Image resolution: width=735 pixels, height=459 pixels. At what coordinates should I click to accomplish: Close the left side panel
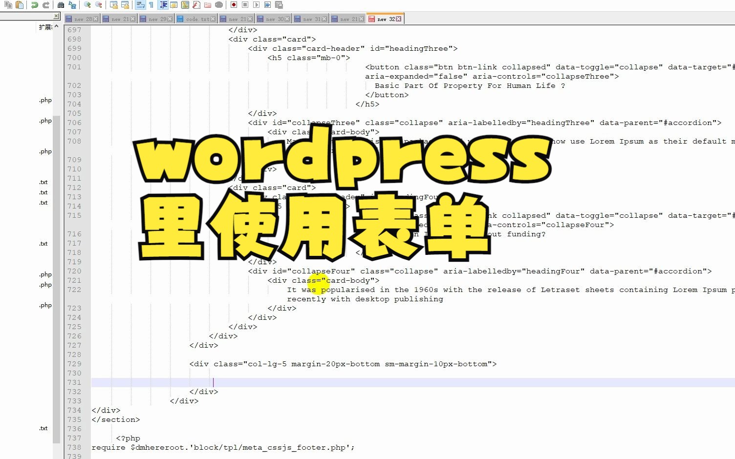tap(56, 16)
